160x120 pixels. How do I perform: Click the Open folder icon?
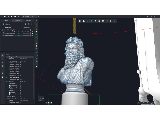15,16
